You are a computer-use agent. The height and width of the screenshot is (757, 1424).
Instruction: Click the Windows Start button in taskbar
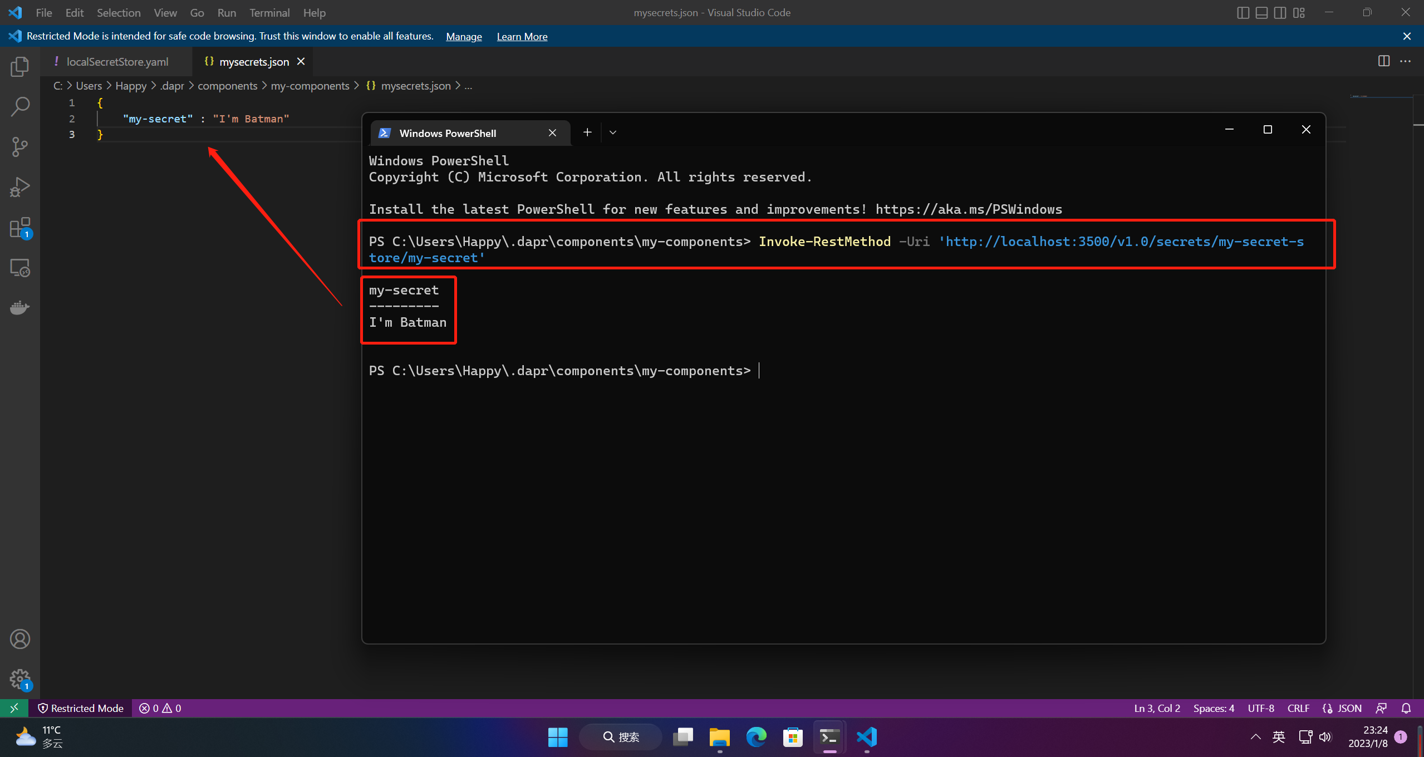[x=557, y=737]
